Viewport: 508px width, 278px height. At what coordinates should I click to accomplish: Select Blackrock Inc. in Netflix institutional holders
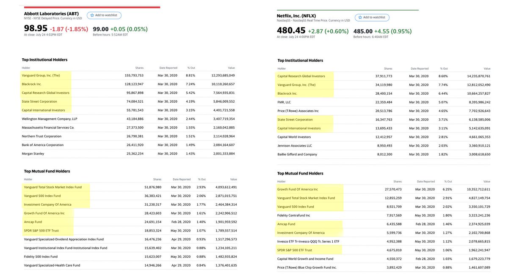[287, 93]
